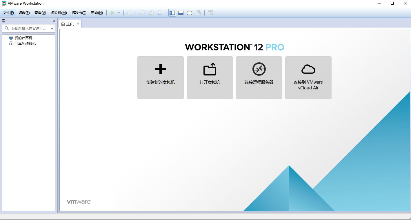Select the 主页 home tab
The image size is (411, 220).
(x=70, y=24)
